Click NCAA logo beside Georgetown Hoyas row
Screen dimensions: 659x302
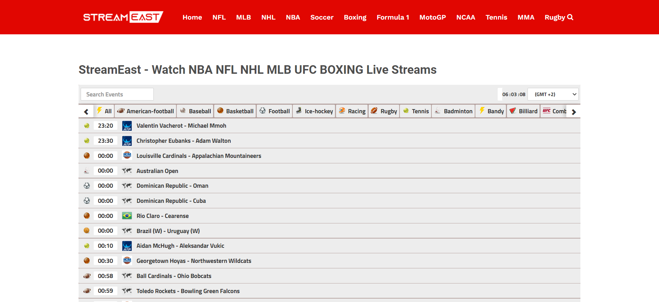(127, 260)
